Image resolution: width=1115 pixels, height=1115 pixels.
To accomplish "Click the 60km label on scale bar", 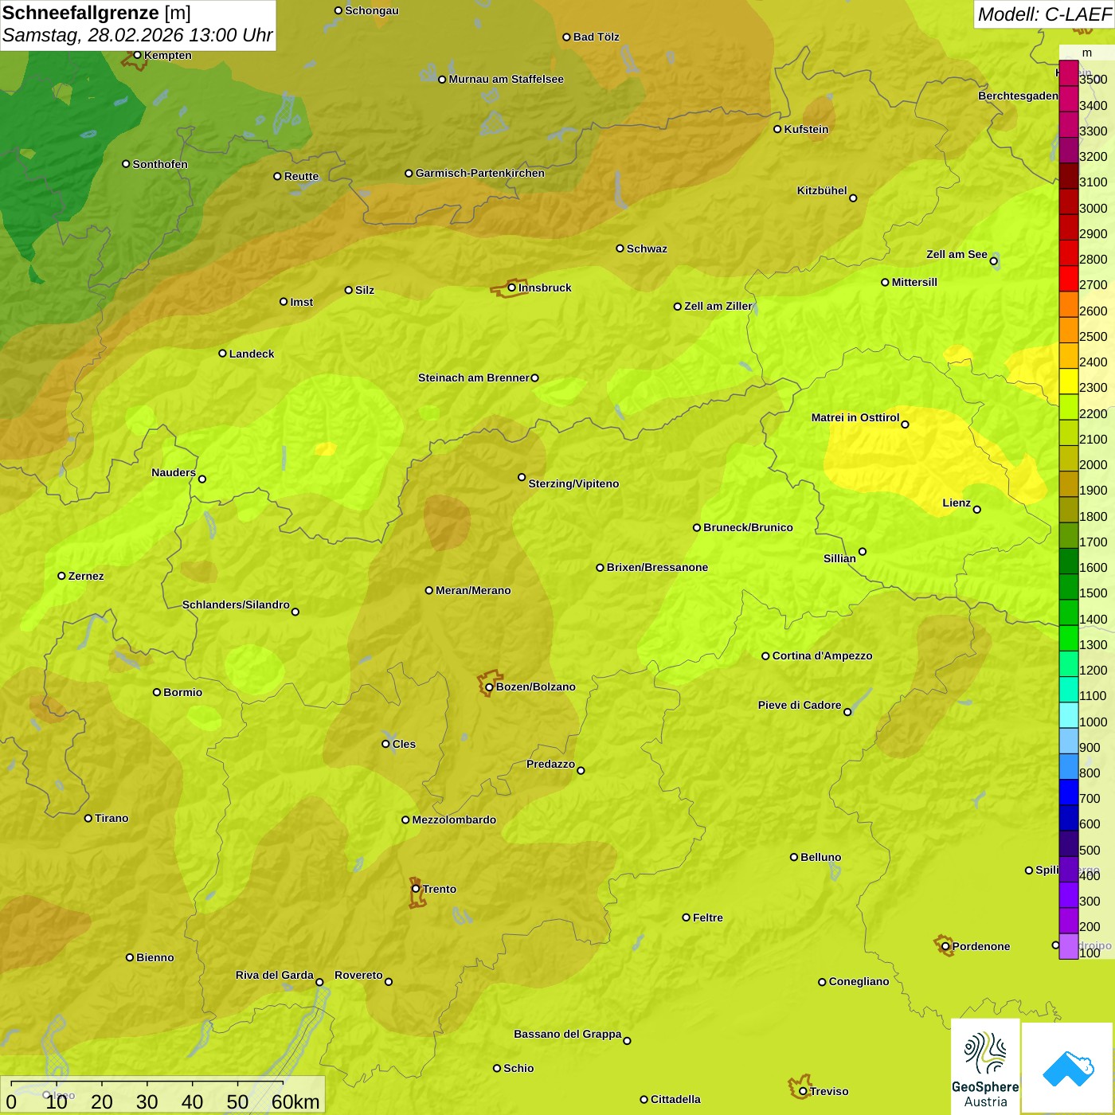I will pyautogui.click(x=295, y=1101).
